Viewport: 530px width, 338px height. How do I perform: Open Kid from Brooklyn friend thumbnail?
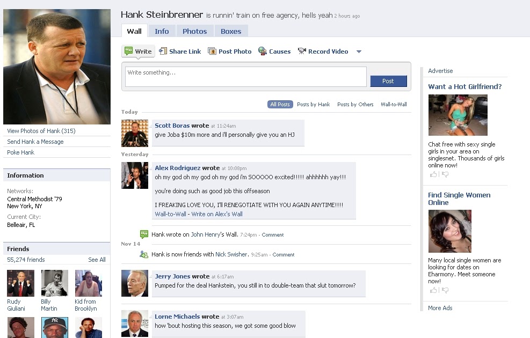(x=89, y=283)
